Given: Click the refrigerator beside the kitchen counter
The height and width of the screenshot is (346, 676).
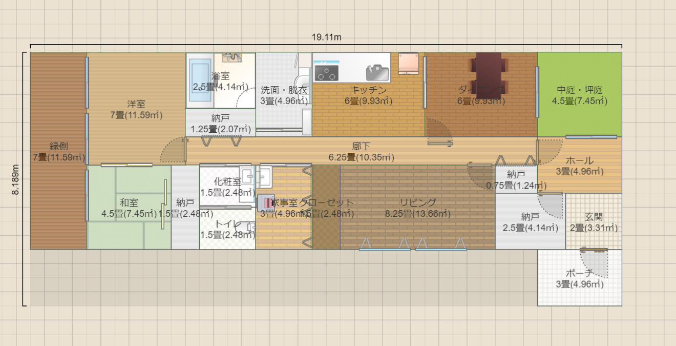Looking at the screenshot, I should click(x=408, y=63).
